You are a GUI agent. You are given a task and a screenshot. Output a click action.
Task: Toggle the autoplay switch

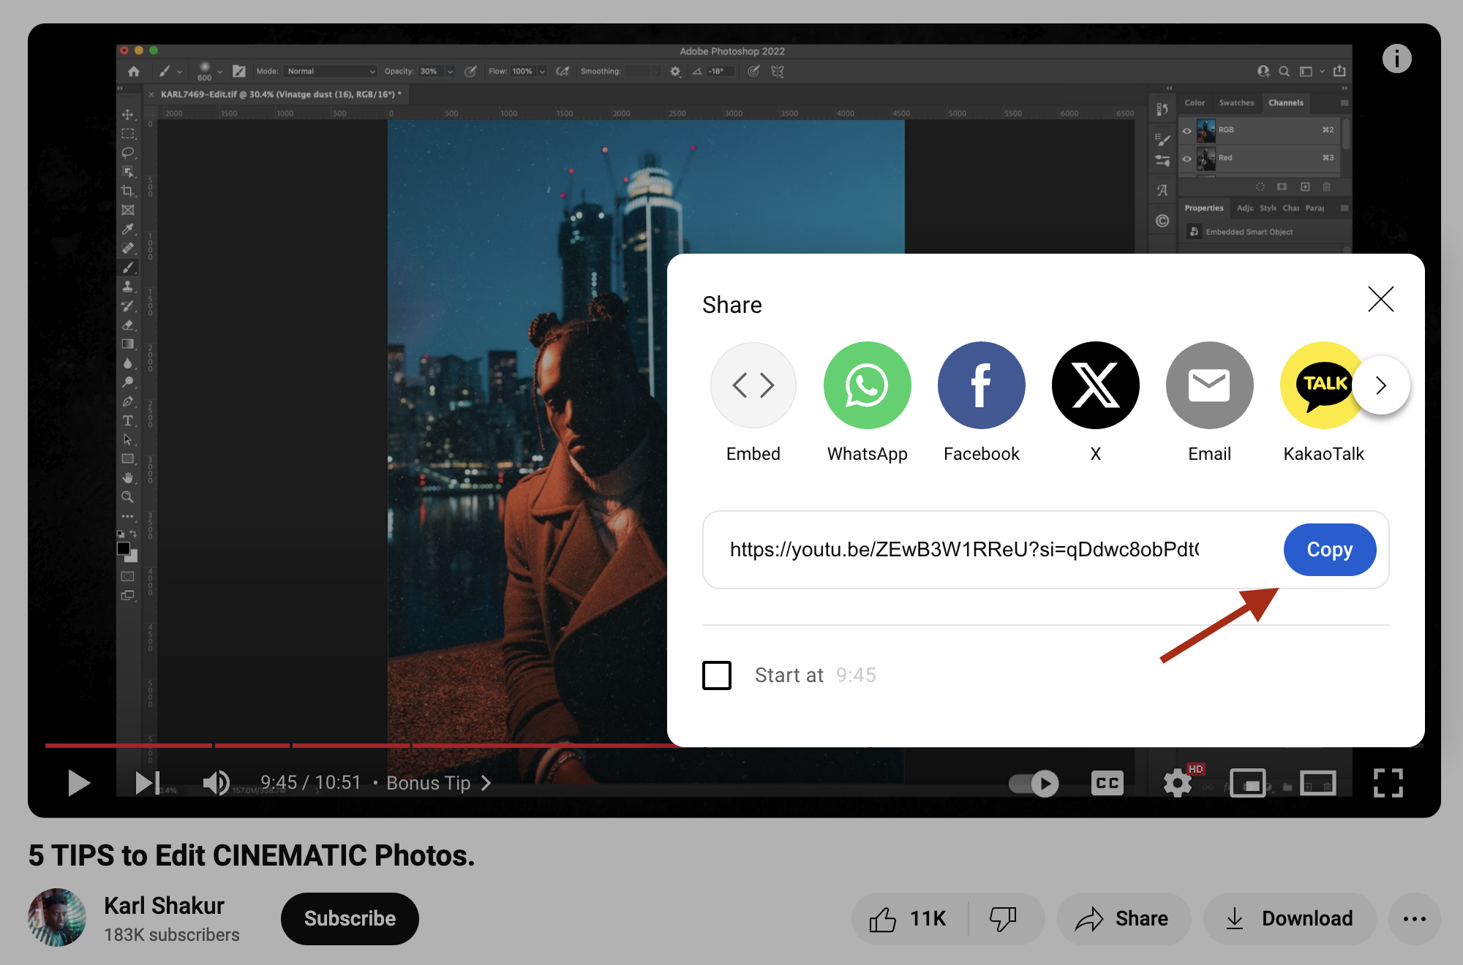[1034, 784]
